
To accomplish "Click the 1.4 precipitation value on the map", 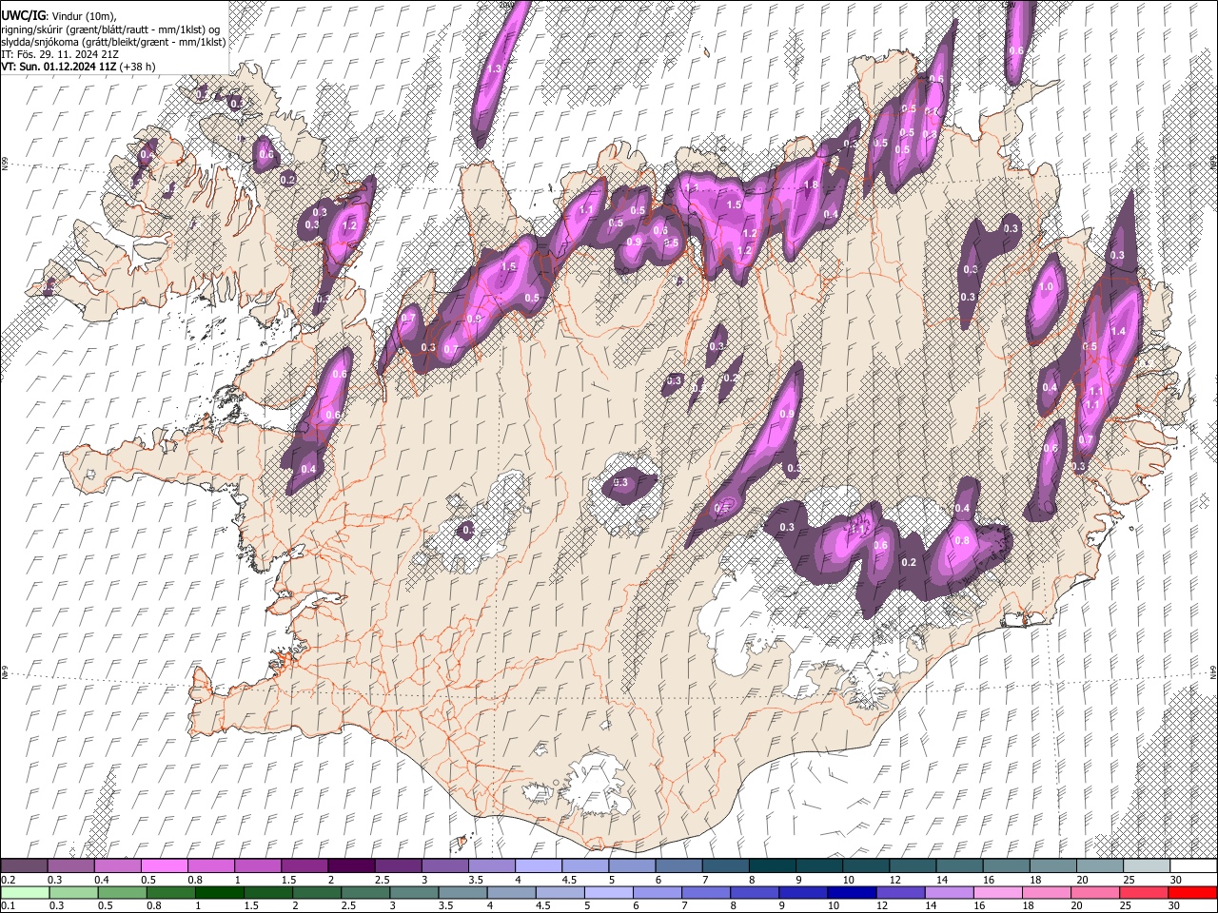I will point(1119,331).
